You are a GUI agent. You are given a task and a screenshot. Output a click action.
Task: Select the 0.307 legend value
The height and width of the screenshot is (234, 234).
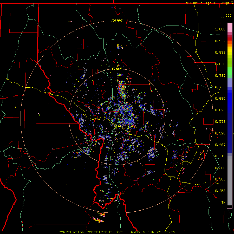220,179
